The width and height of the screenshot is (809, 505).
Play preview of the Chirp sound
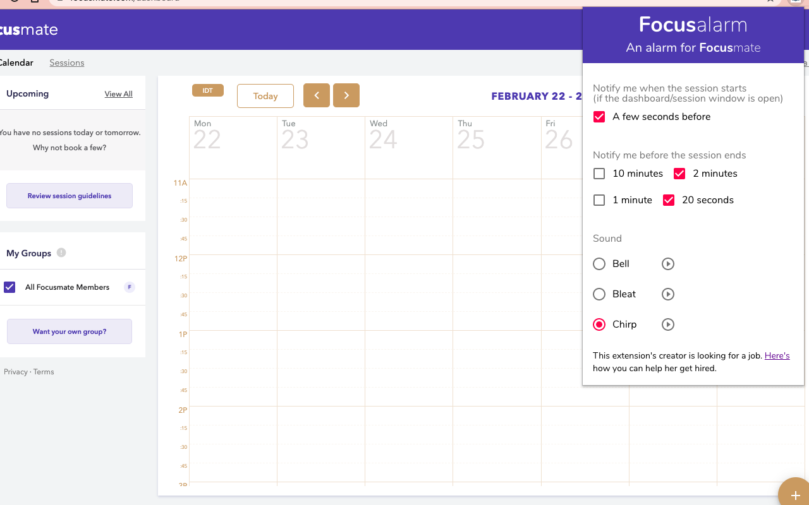pos(667,324)
